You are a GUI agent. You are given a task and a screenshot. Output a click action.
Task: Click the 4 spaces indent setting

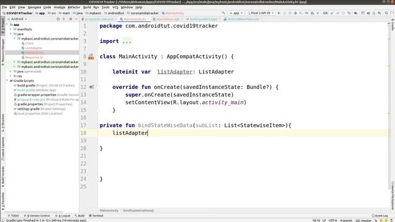point(346,220)
